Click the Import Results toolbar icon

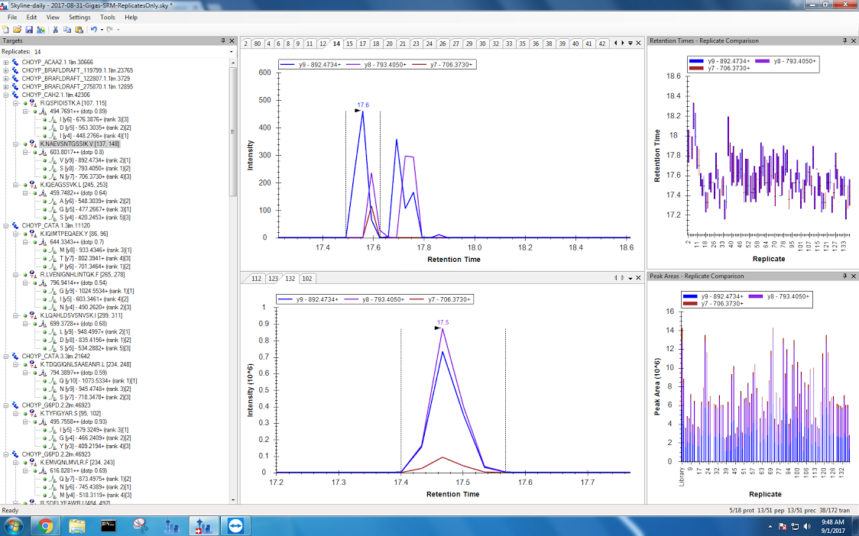pyautogui.click(x=41, y=29)
